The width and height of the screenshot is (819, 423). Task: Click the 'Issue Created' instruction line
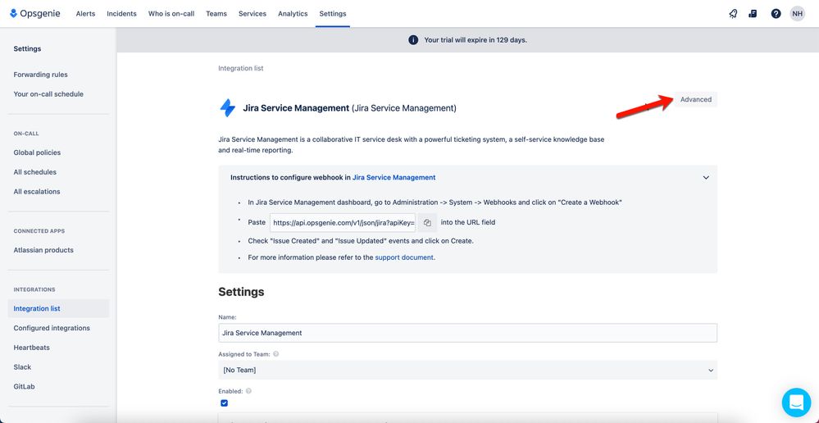(361, 241)
